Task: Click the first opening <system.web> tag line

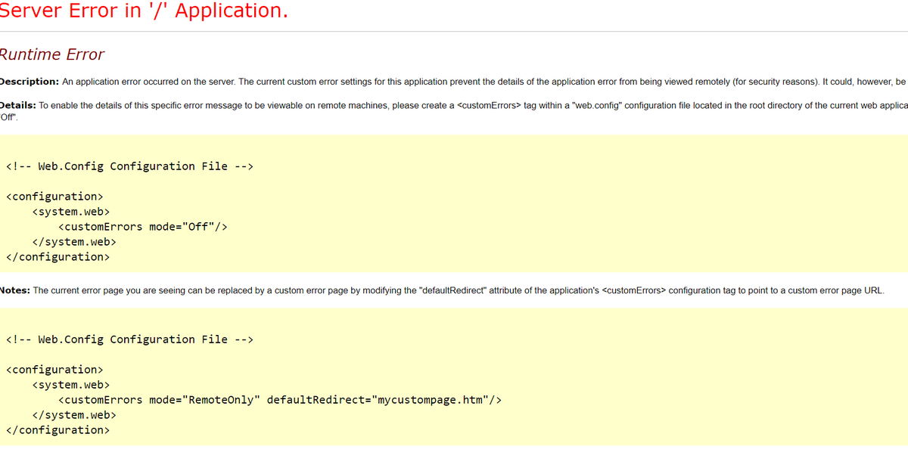Action: (71, 212)
